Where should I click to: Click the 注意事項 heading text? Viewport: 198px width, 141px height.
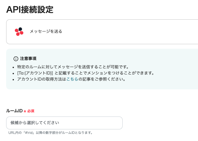click(28, 59)
